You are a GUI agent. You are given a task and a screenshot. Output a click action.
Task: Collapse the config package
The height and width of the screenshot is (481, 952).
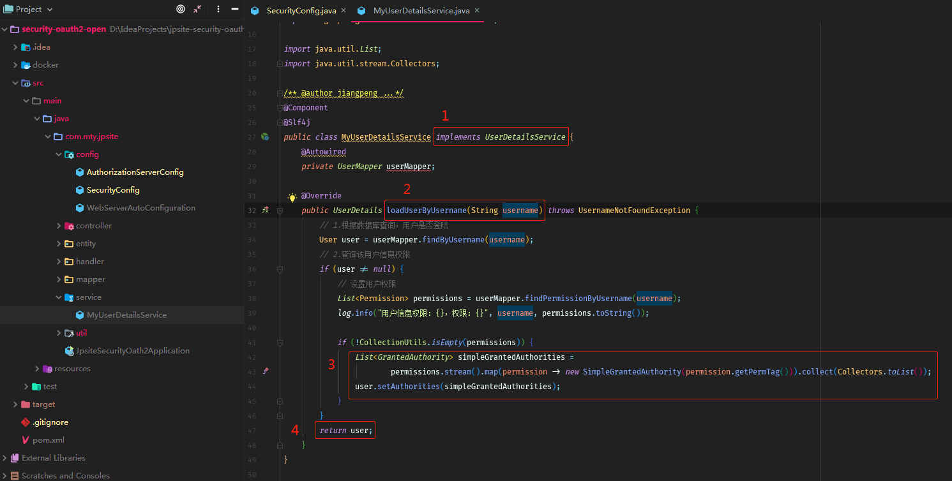coord(59,154)
